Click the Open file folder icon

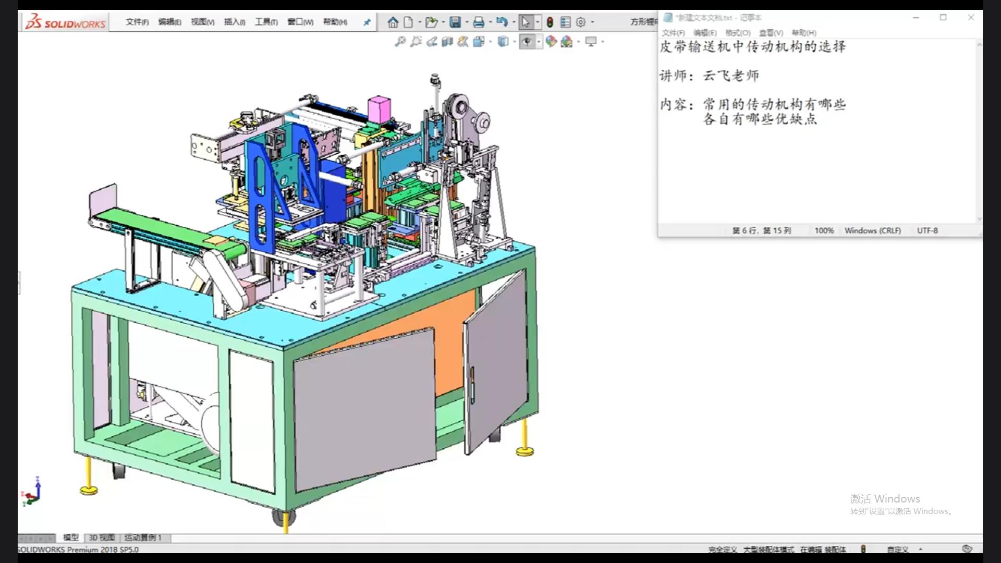click(x=431, y=22)
